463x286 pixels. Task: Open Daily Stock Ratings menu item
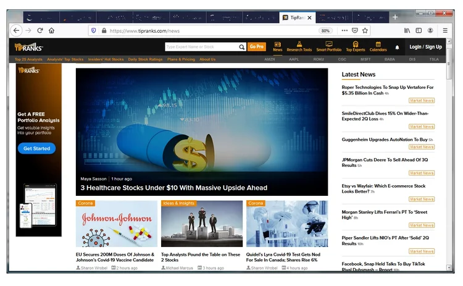[145, 59]
